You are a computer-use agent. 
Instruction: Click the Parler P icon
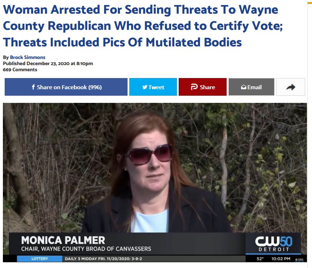194,87
